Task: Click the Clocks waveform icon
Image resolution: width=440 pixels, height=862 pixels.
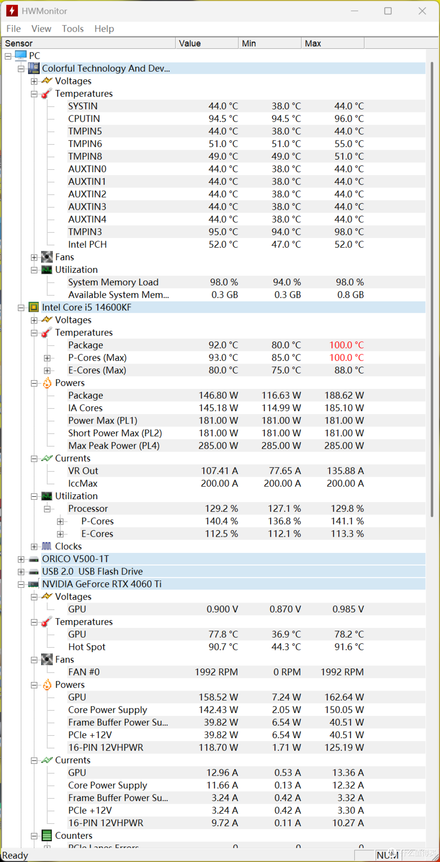Action: pos(47,546)
